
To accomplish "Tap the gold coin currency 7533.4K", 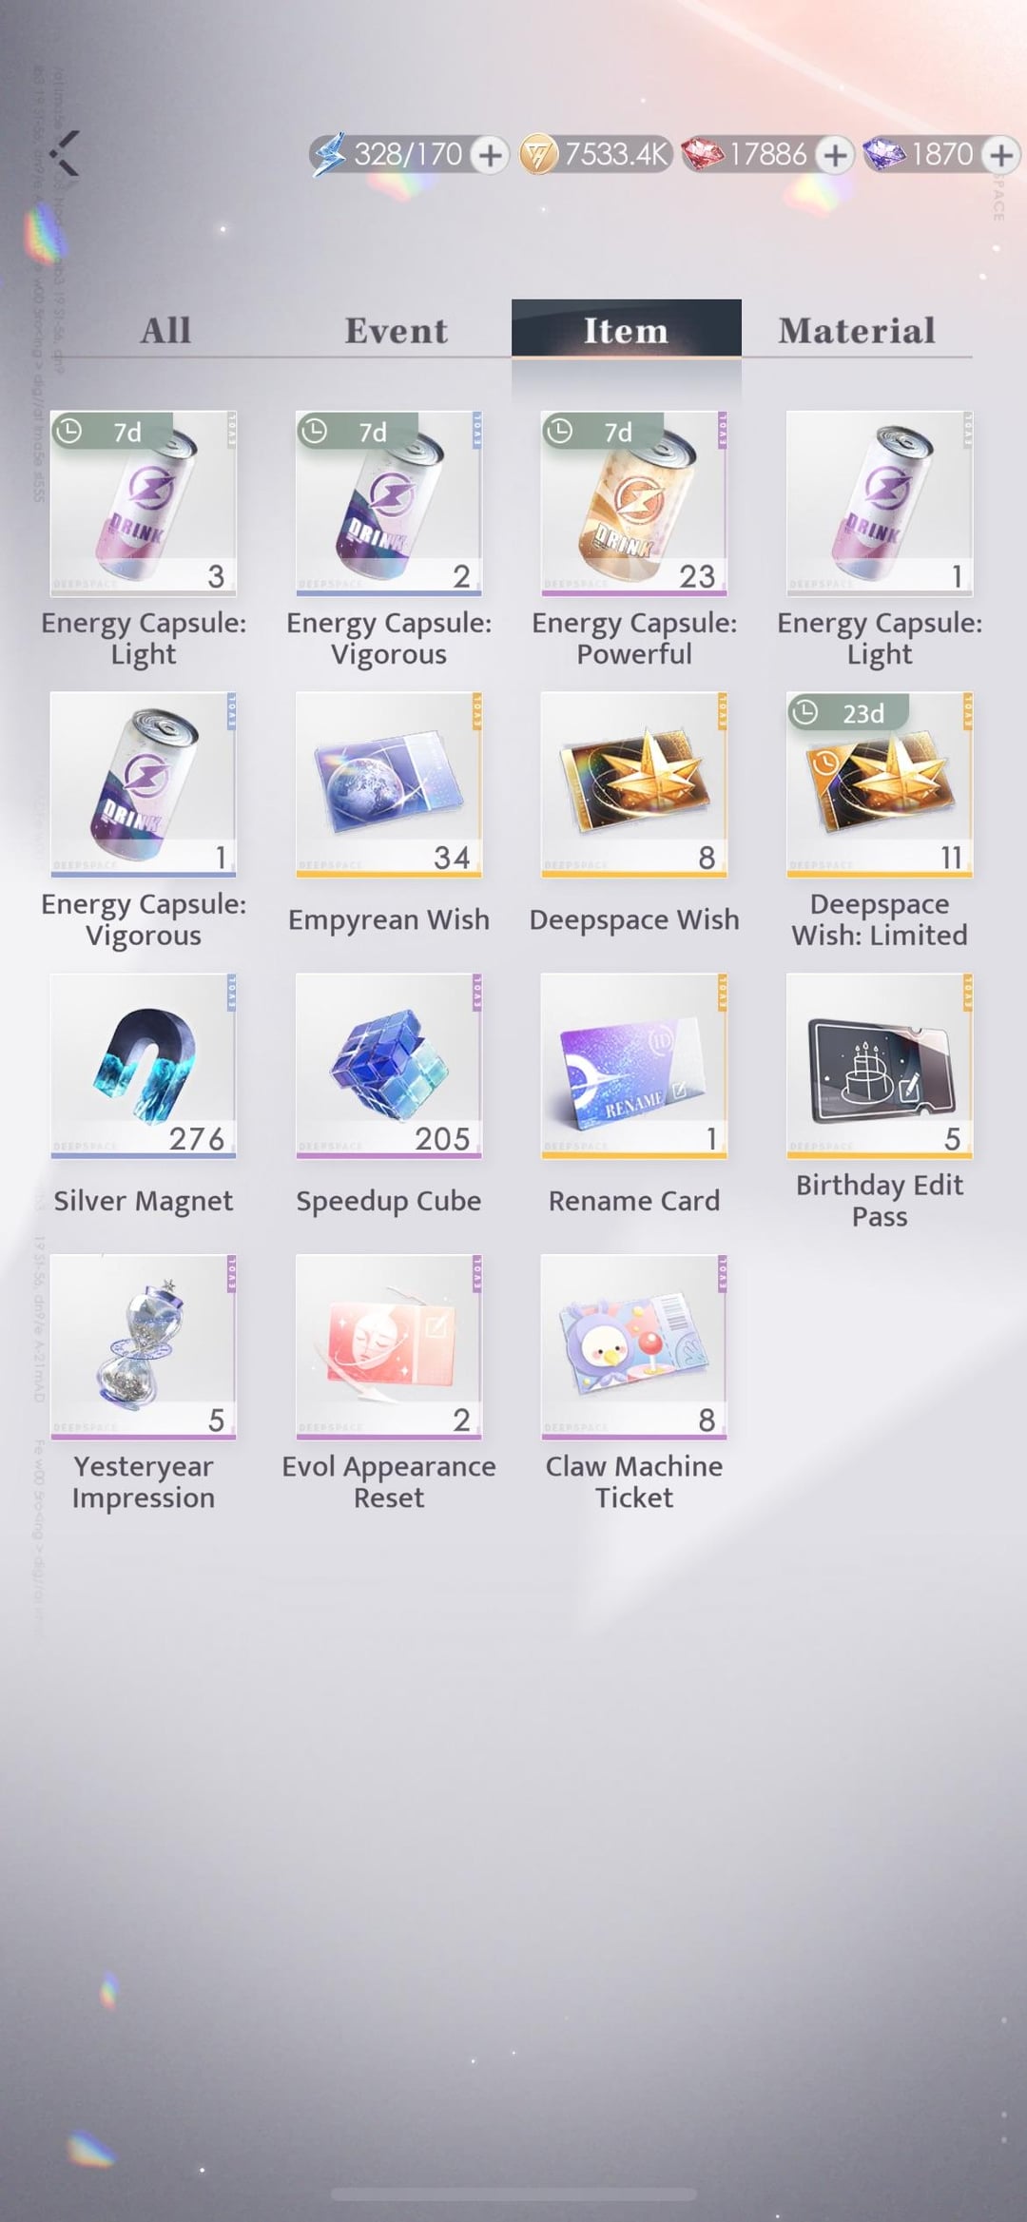I will [595, 154].
